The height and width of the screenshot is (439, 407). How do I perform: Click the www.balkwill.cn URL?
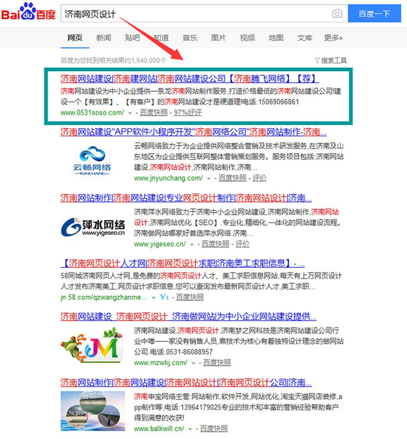click(x=159, y=429)
